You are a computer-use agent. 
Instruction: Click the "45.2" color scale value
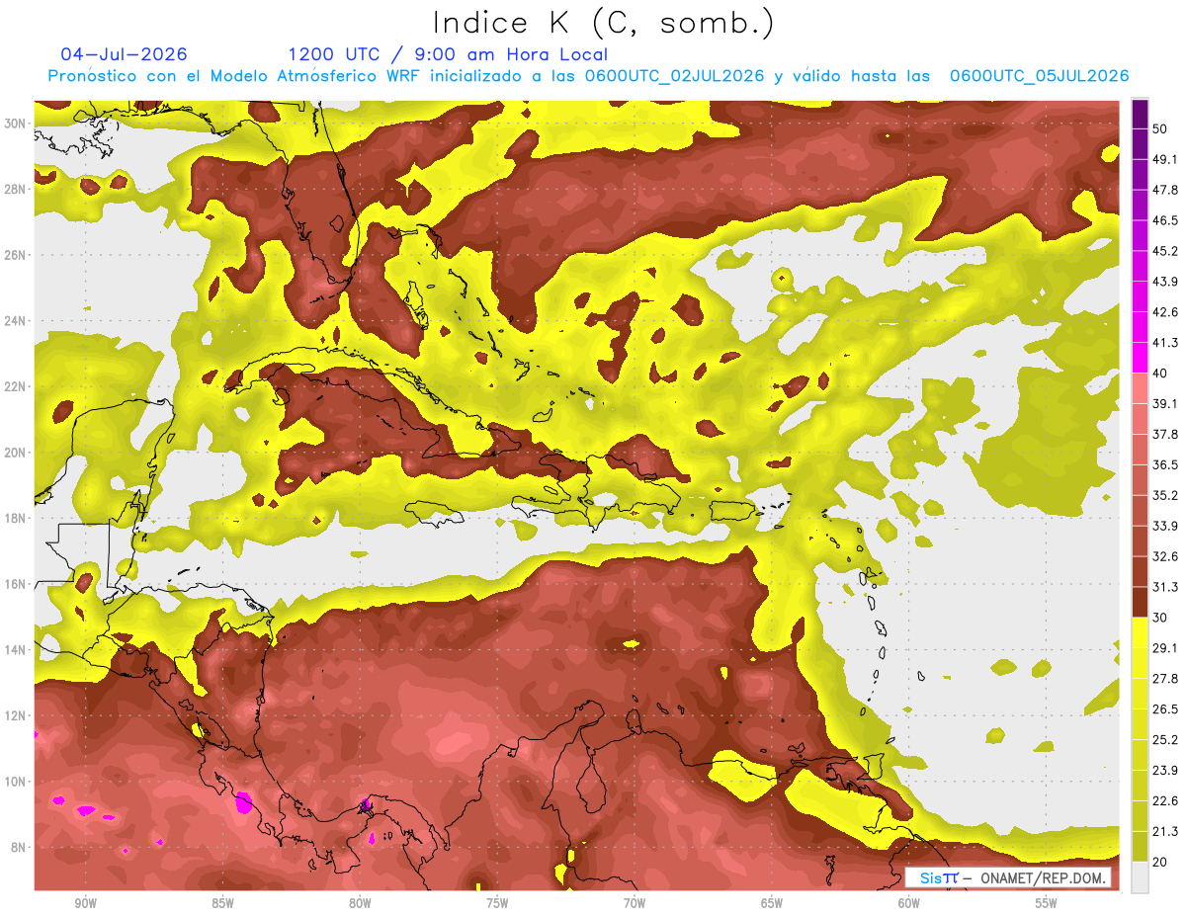pyautogui.click(x=1164, y=251)
